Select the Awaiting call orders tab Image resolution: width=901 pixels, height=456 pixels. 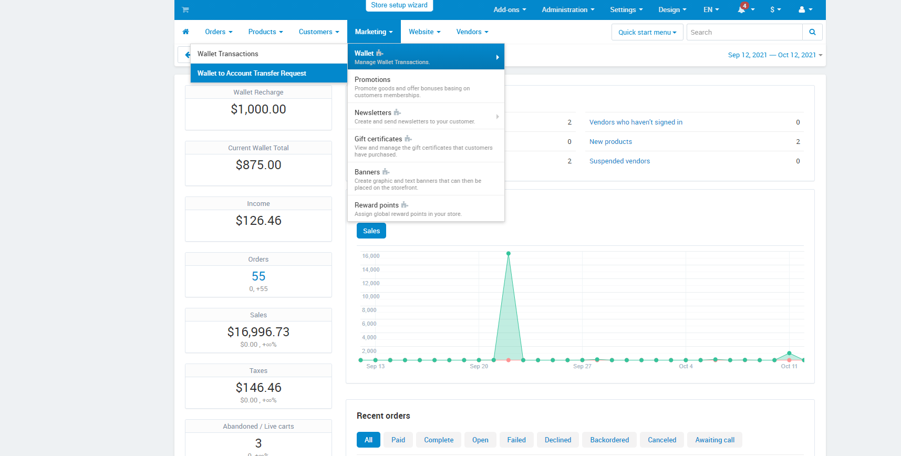click(x=715, y=440)
